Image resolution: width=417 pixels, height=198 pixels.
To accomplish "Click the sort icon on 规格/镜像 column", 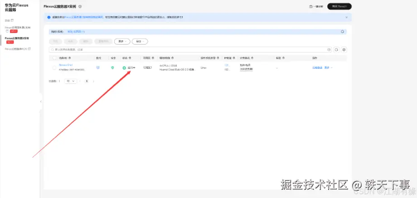I will pos(172,58).
